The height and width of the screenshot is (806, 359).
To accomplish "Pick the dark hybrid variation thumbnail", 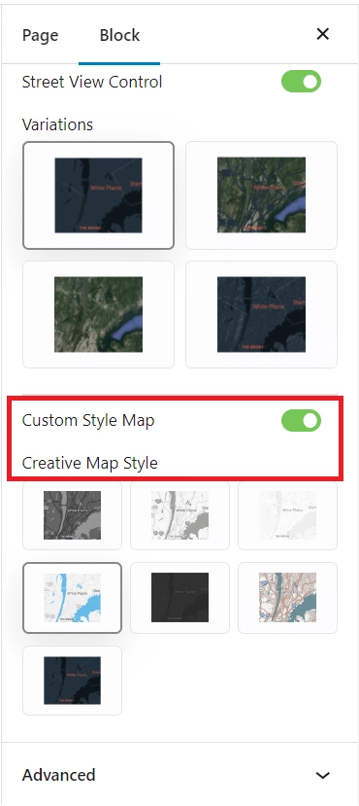I will (261, 315).
